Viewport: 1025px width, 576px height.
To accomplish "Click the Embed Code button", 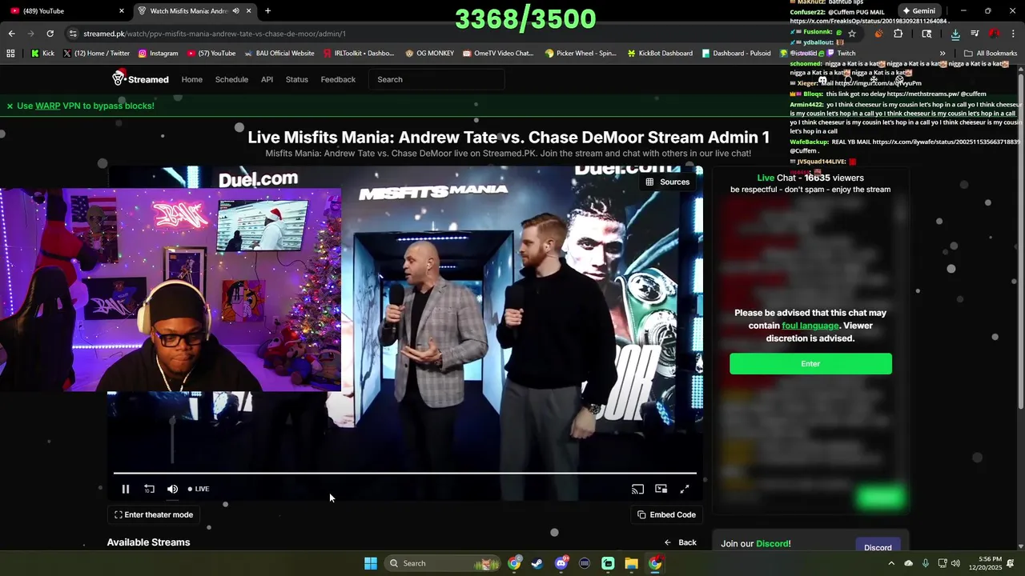I will pyautogui.click(x=666, y=514).
